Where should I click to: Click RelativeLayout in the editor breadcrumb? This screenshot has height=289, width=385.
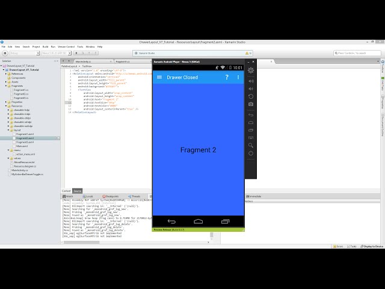point(69,66)
